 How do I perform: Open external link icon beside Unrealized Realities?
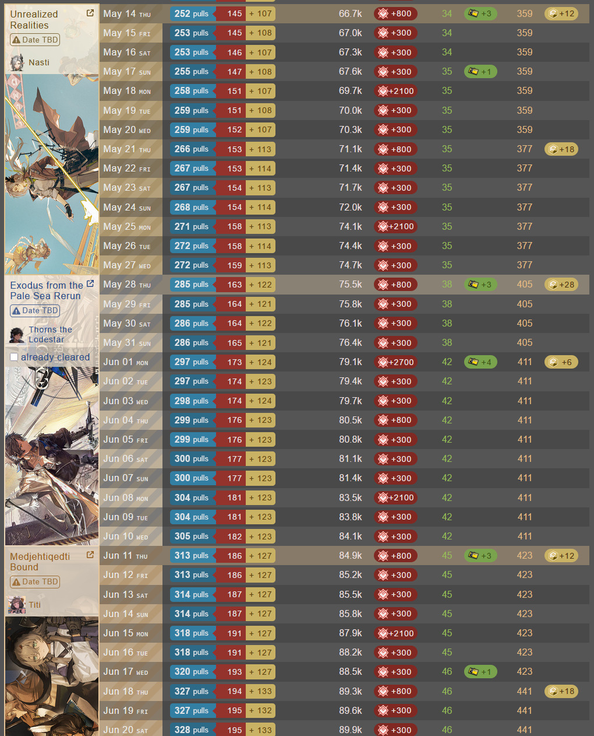90,13
